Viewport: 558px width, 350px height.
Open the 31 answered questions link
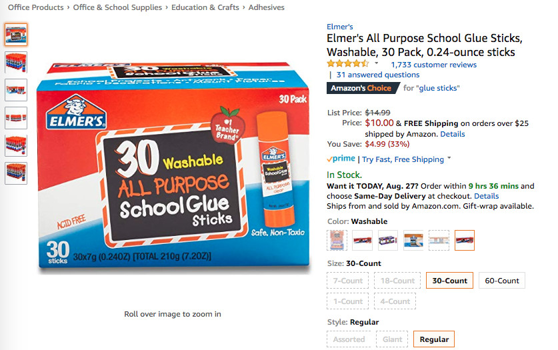378,75
